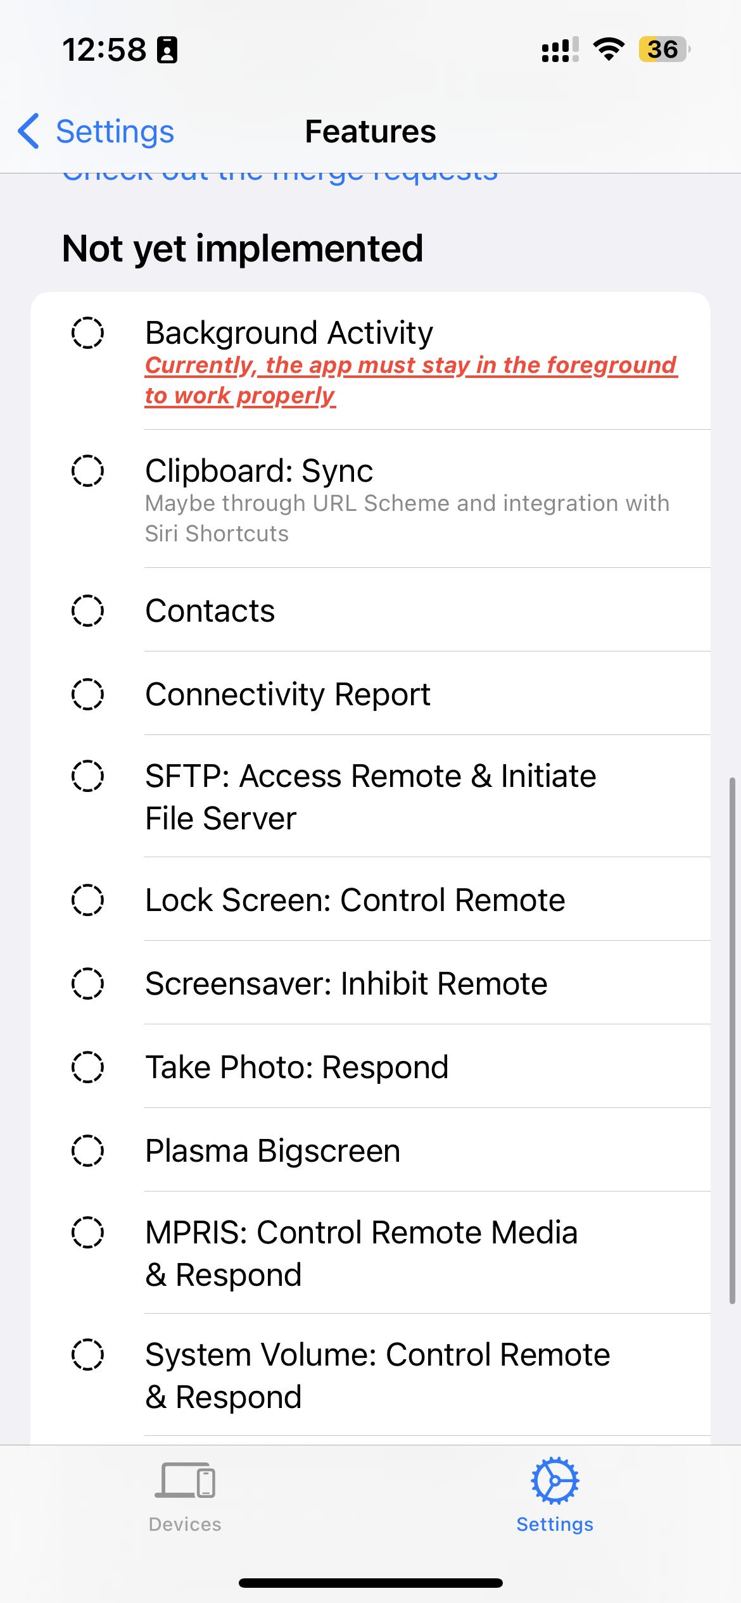Go back to Settings
The width and height of the screenshot is (741, 1603).
pyautogui.click(x=114, y=132)
